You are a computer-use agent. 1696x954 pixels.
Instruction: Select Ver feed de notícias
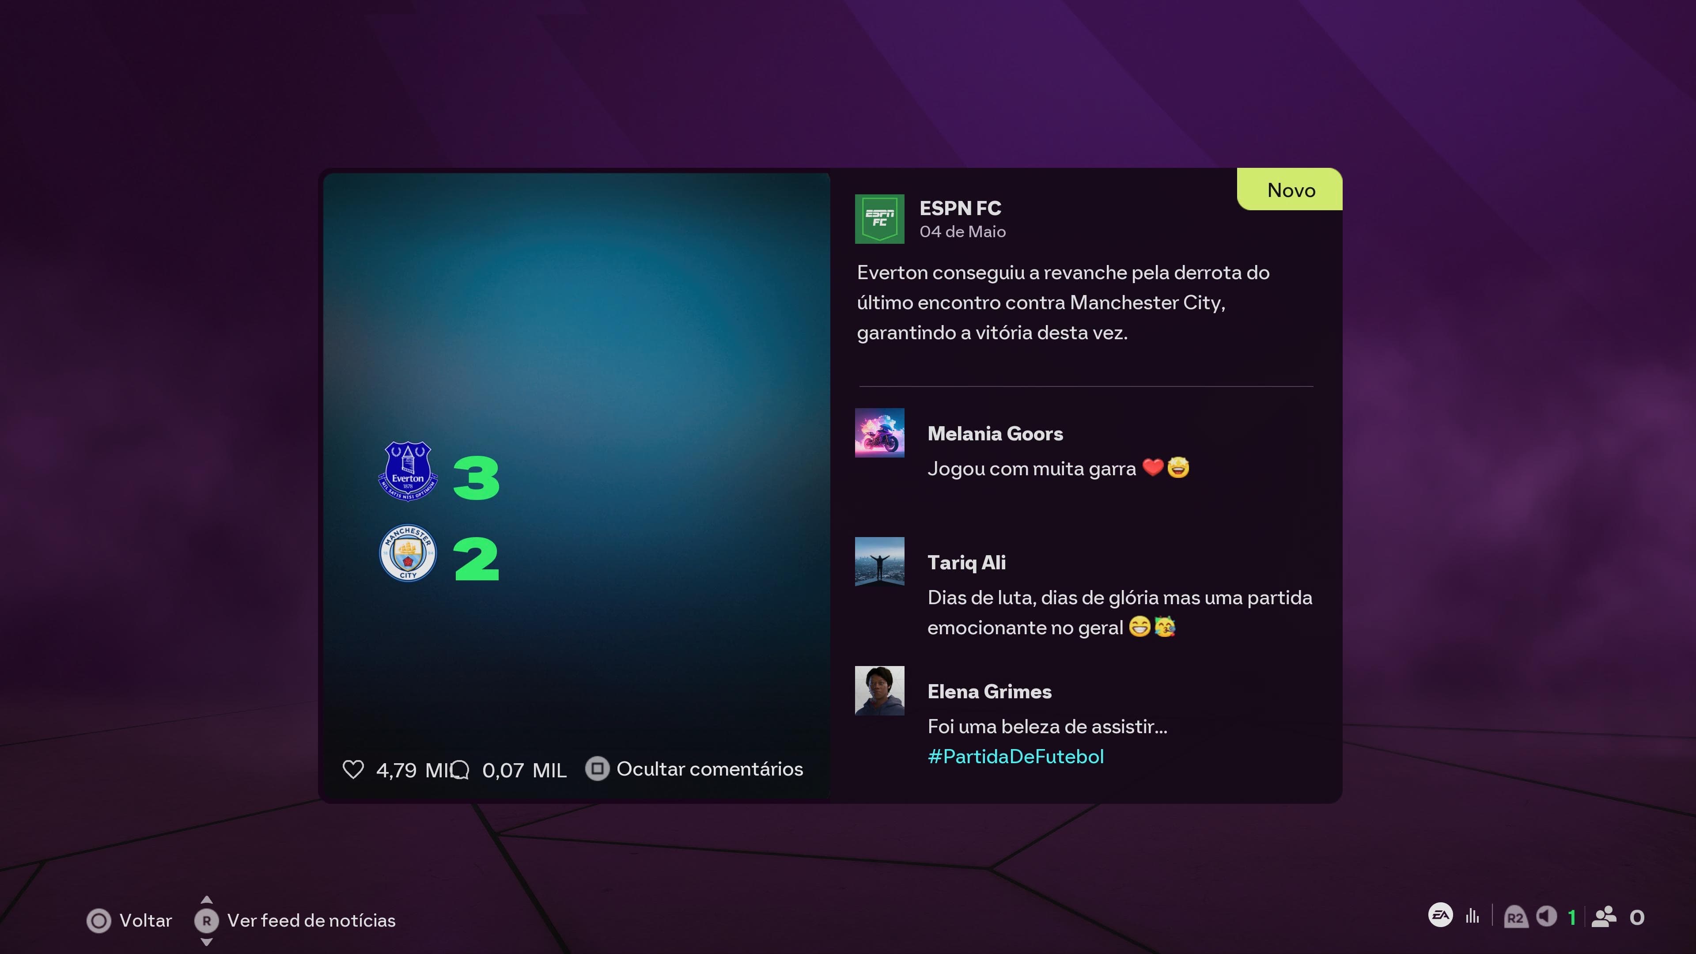(x=311, y=920)
